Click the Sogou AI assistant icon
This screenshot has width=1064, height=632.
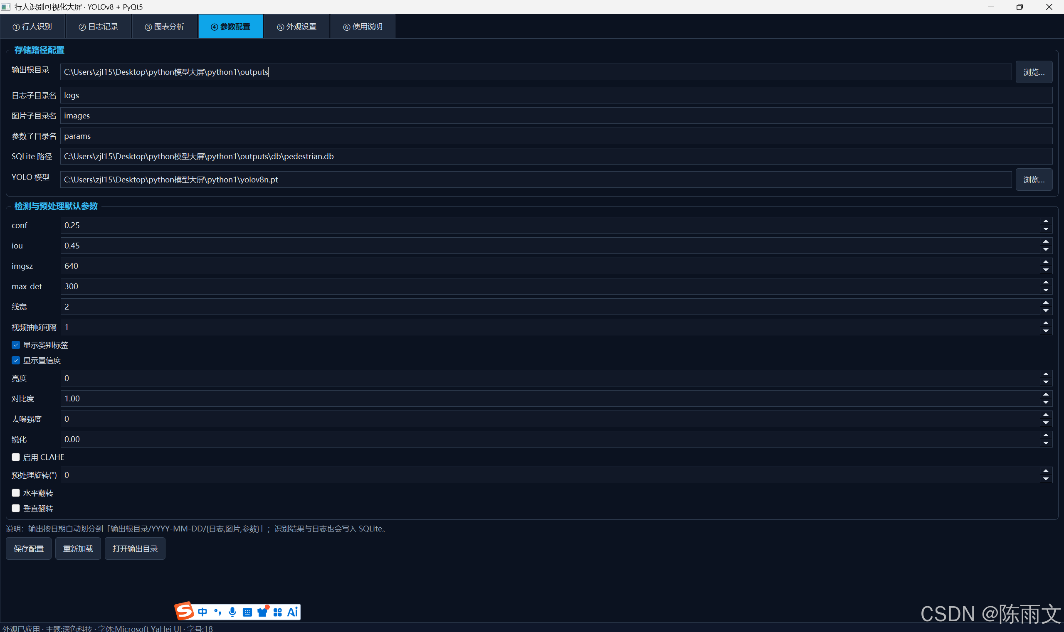pyautogui.click(x=292, y=612)
